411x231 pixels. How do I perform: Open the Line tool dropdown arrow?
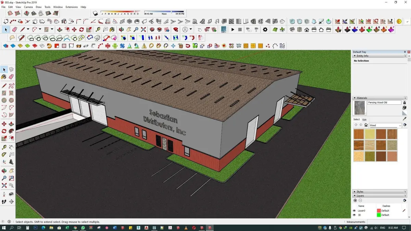point(28,29)
